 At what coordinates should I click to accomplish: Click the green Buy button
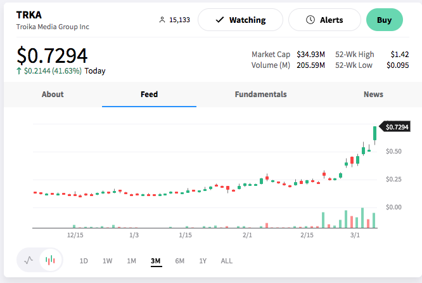click(x=385, y=20)
